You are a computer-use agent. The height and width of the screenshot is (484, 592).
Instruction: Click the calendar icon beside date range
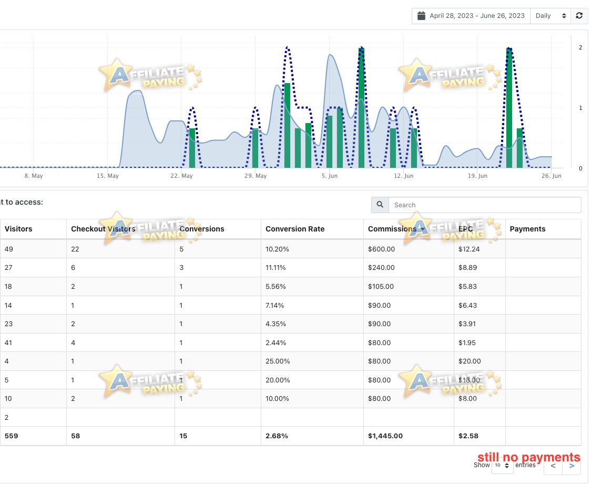coord(421,16)
